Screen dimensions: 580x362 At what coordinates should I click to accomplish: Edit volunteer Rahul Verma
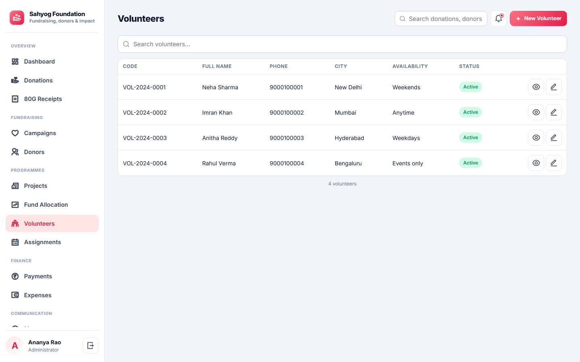pyautogui.click(x=554, y=163)
